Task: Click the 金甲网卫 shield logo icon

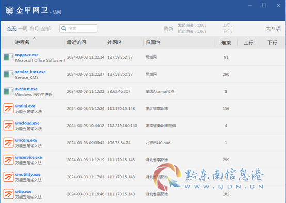Action: click(9, 10)
